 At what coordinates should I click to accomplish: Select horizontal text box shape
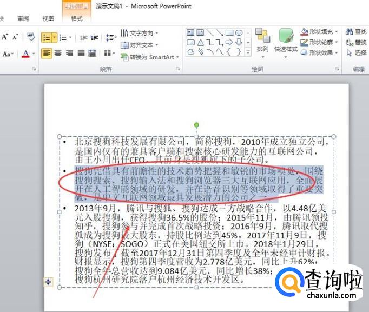[190, 32]
